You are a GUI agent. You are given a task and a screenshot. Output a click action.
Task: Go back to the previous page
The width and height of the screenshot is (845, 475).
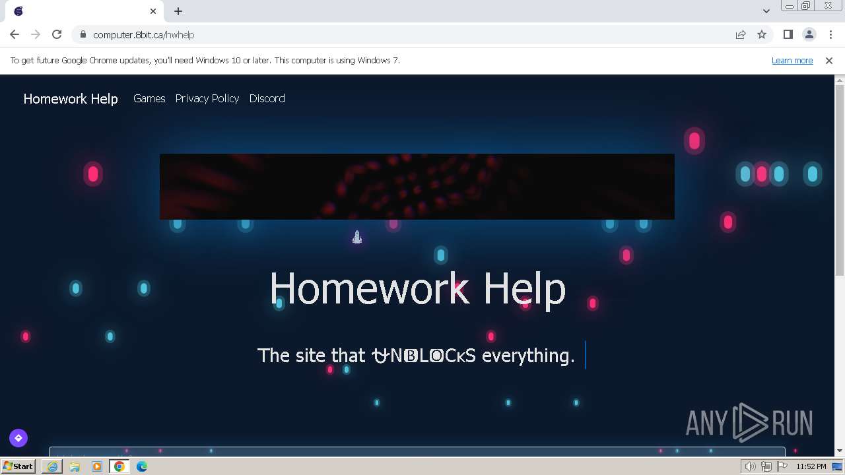tap(15, 34)
